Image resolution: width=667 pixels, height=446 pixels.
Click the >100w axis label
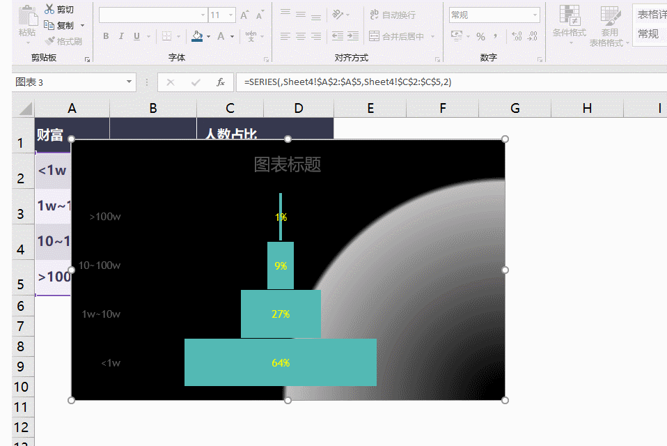coord(105,217)
